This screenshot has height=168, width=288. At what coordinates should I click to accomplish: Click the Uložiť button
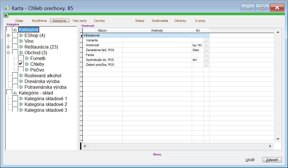click(x=250, y=160)
